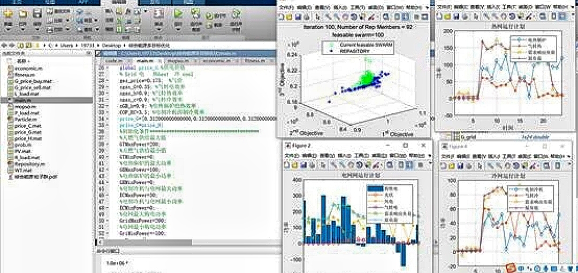Select Rotate 3D tool in Pareto figure toolbar
This screenshot has height=273, width=578.
tap(354, 17)
